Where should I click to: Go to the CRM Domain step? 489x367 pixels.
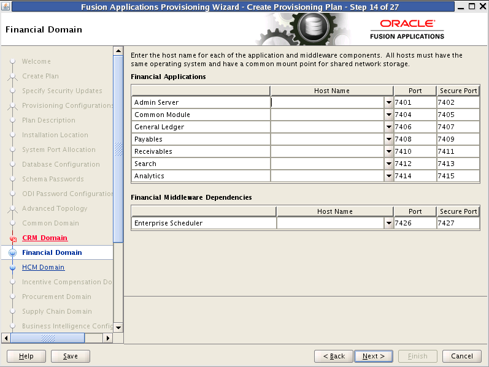(x=45, y=238)
